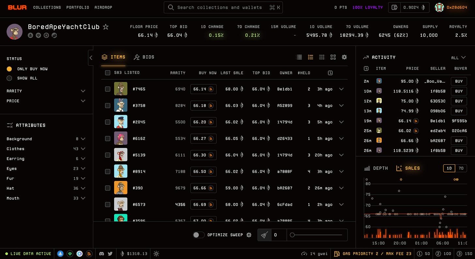Screen dimensions: 475x259
Task: Toggle OpenSea marketplace in status bar
Action: pos(60,254)
